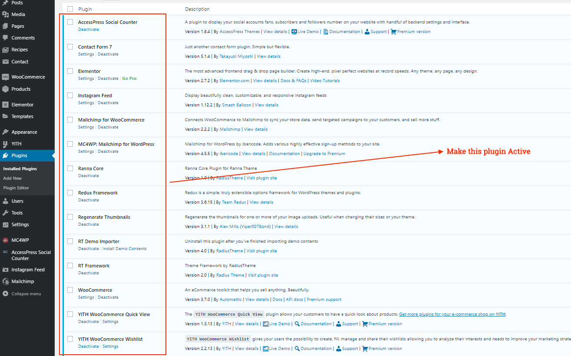Go to Add New under Plugins
571x356 pixels.
click(x=13, y=178)
